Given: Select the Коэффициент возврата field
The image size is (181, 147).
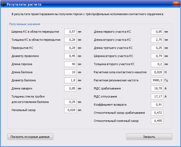Looking at the screenshot, I should [x=157, y=105].
